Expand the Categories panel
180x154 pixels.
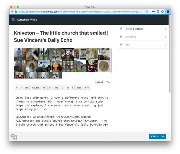point(143,37)
